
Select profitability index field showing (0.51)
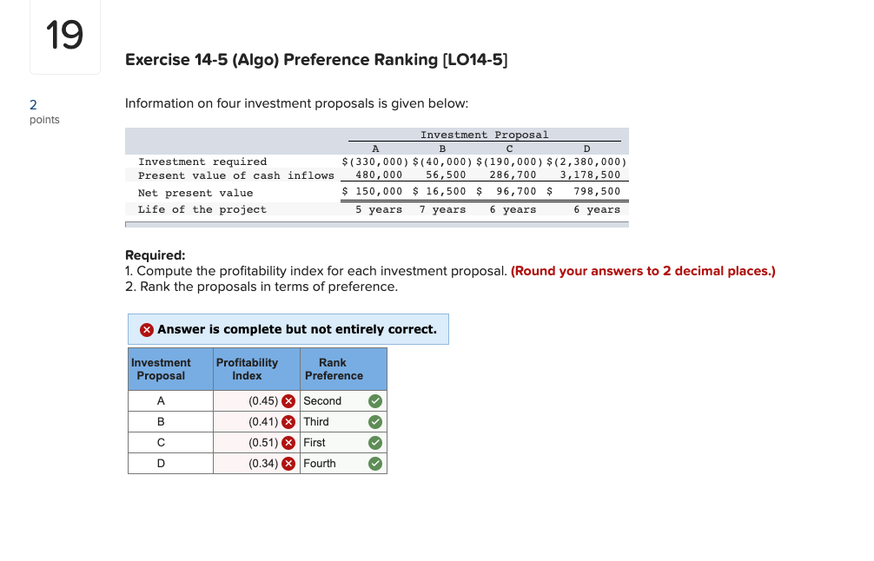(256, 443)
